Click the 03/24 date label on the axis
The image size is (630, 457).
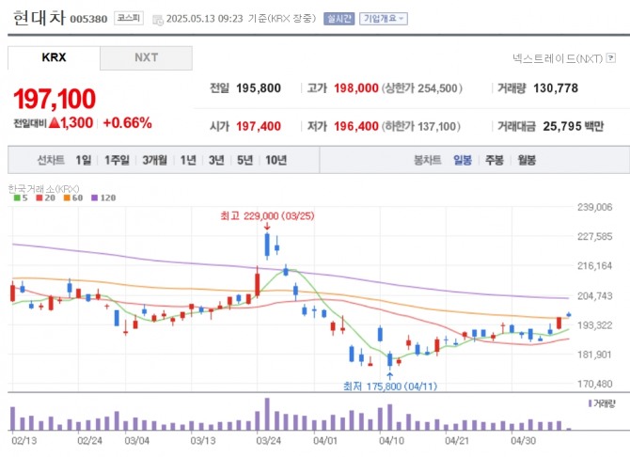pos(268,440)
